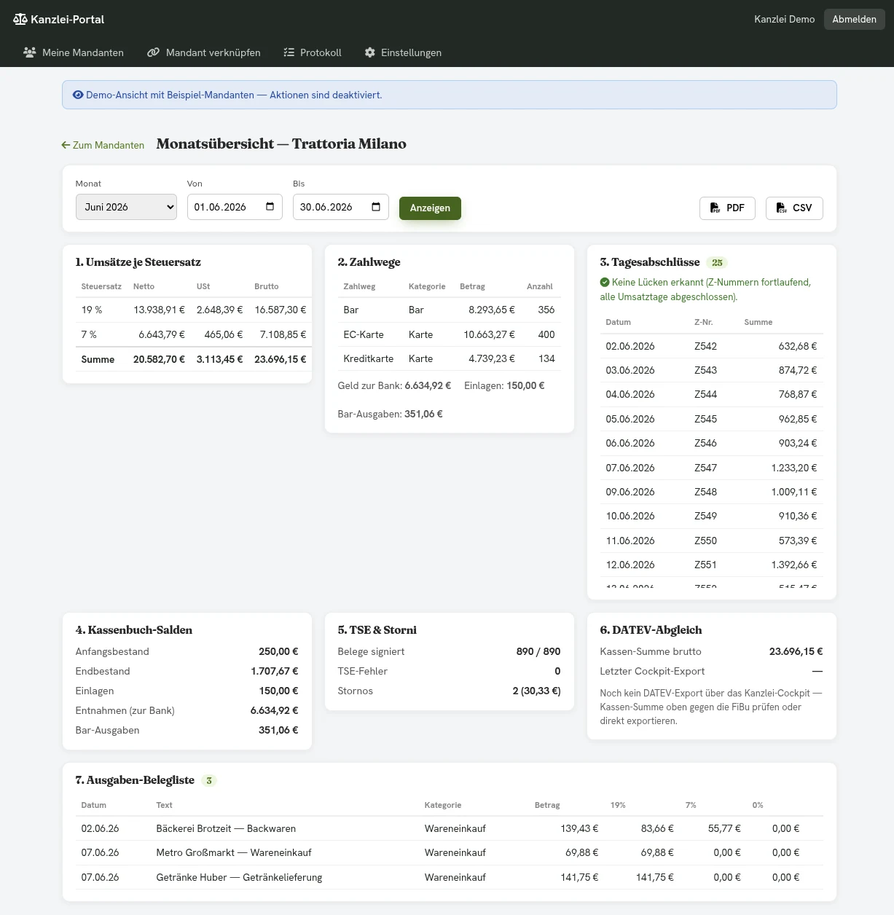Click the eye icon in demo banner
894x915 pixels.
78,95
